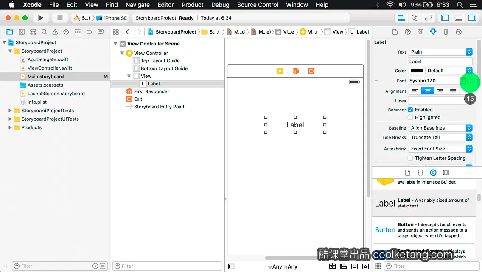Open the Find menu

[x=112, y=5]
